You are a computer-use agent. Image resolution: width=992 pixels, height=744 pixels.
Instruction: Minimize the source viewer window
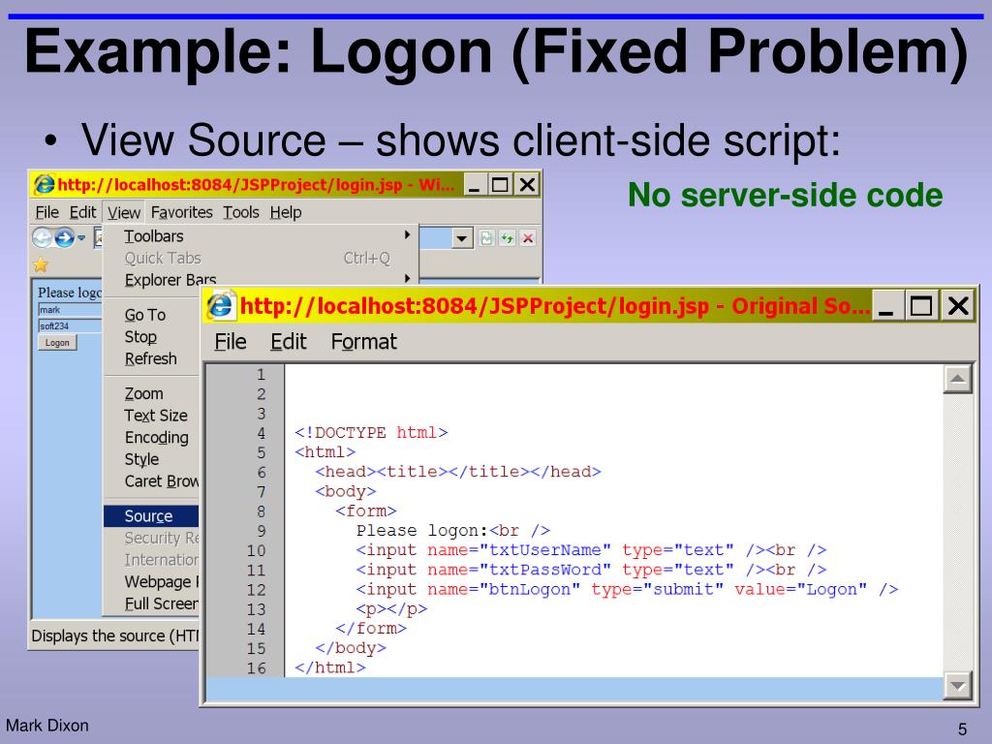coord(886,306)
